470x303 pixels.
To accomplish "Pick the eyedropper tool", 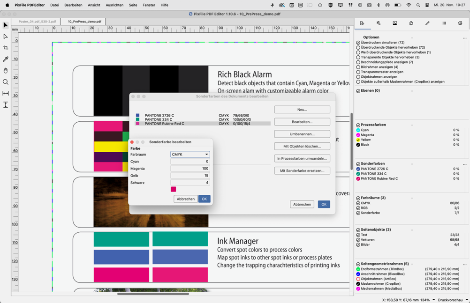I will pyautogui.click(x=6, y=59).
